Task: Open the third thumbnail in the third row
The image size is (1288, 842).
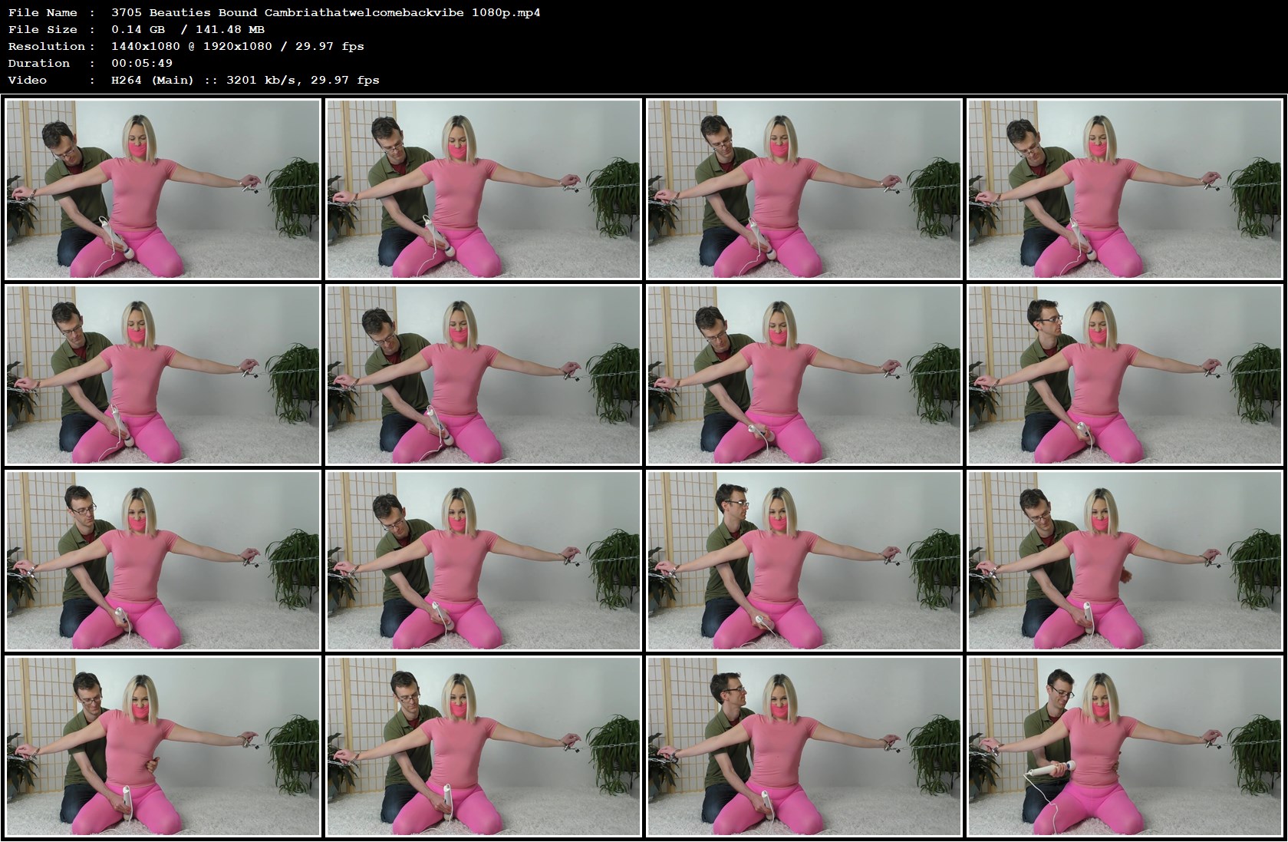Action: pyautogui.click(x=804, y=560)
